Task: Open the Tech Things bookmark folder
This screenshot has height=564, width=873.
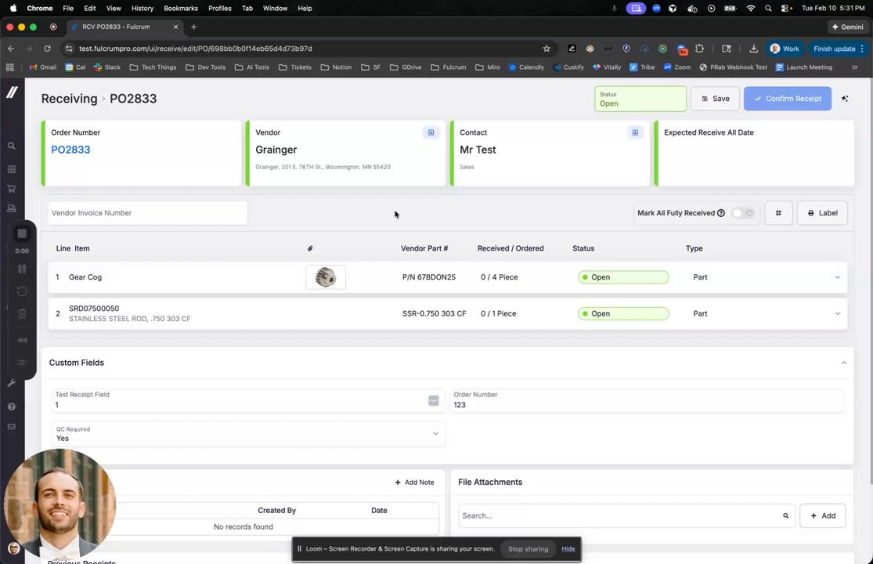Action: (x=153, y=67)
